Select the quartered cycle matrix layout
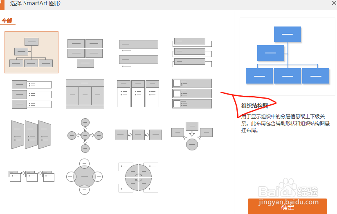This screenshot has height=214, width=337. (x=138, y=177)
